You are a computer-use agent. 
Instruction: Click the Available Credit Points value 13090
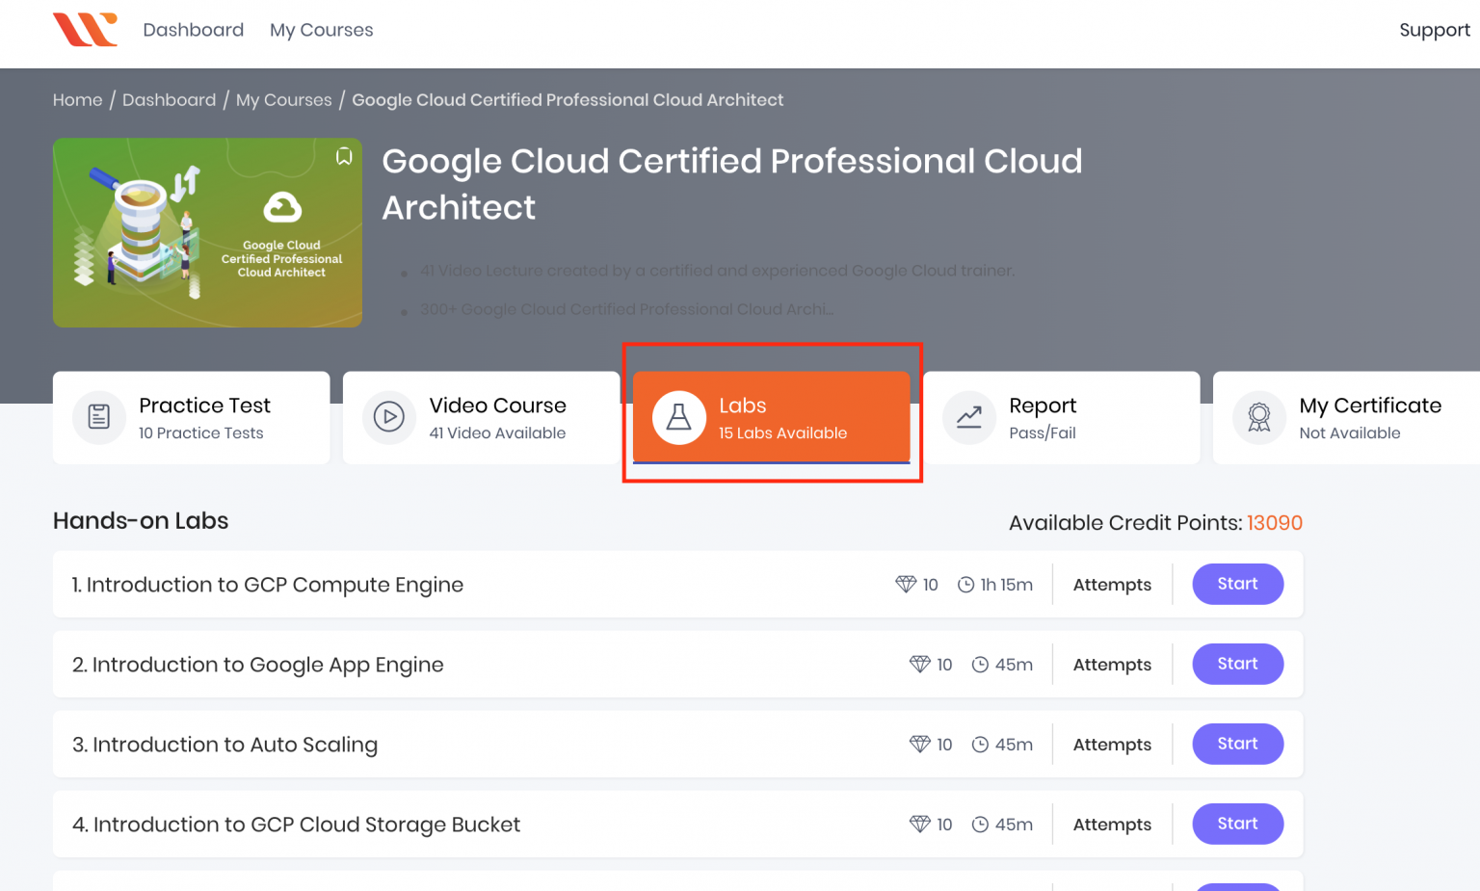pos(1274,522)
